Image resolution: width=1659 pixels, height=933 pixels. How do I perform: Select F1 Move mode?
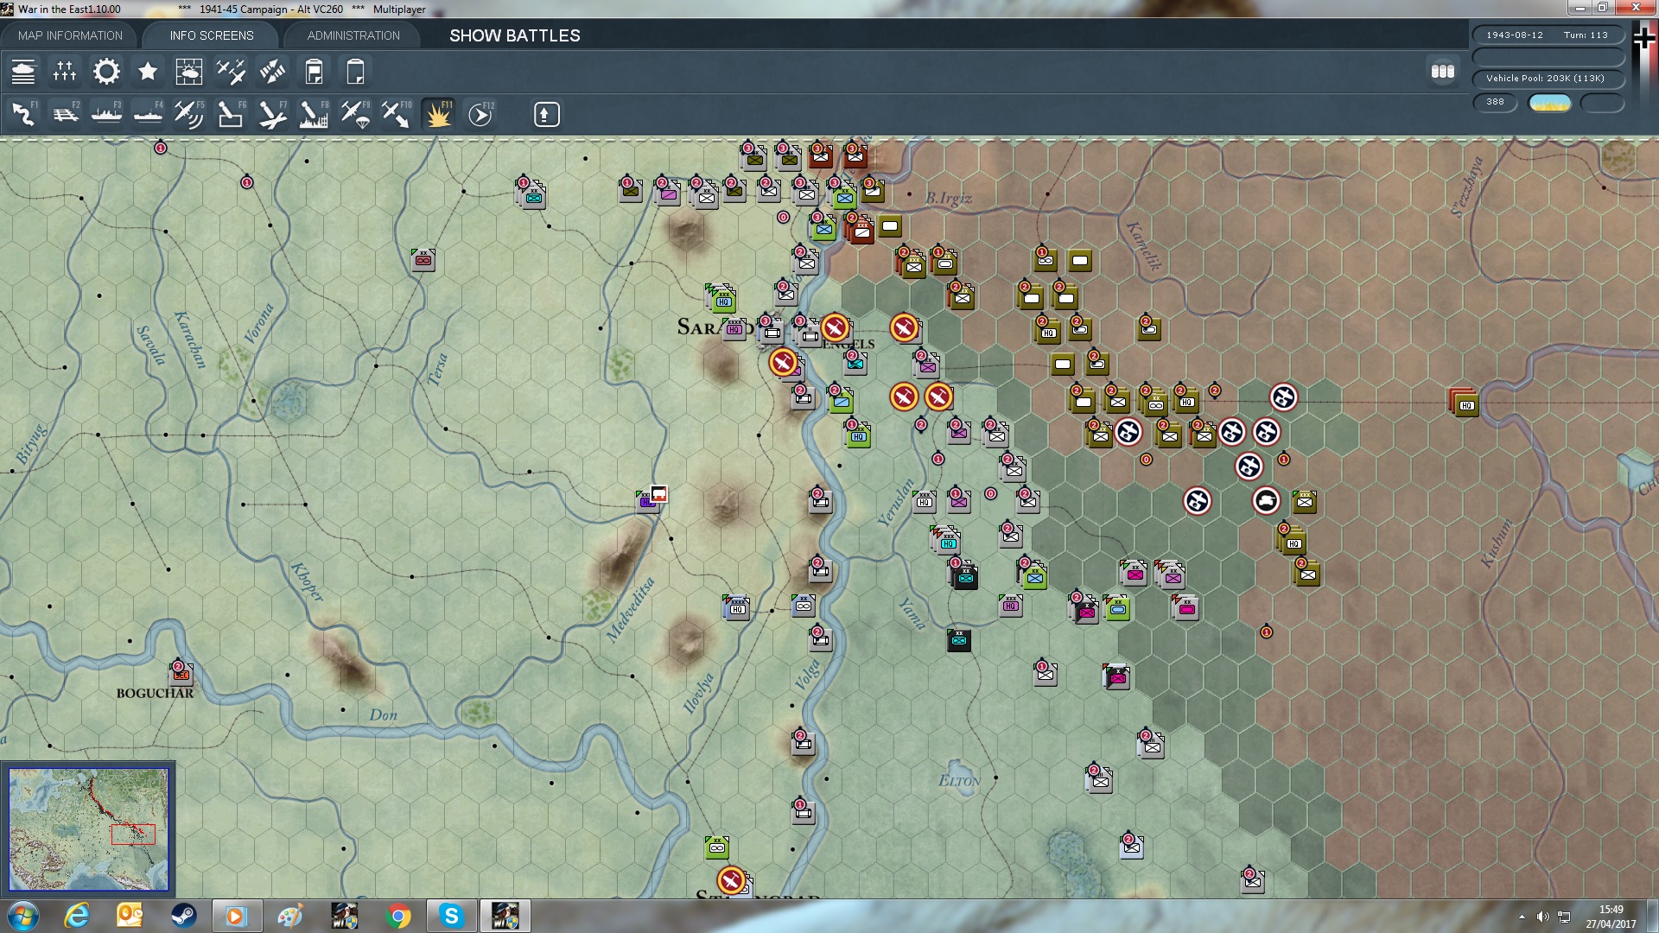click(23, 114)
